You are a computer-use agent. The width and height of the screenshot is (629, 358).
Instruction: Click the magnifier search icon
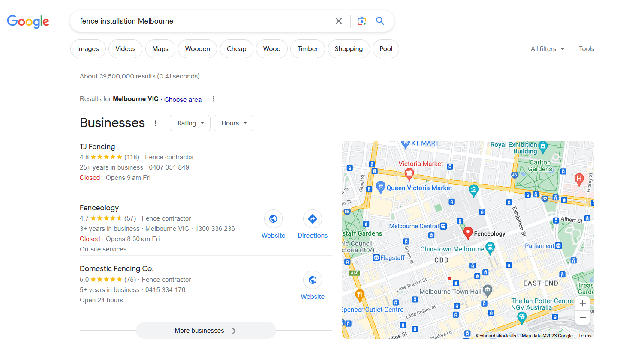point(380,21)
